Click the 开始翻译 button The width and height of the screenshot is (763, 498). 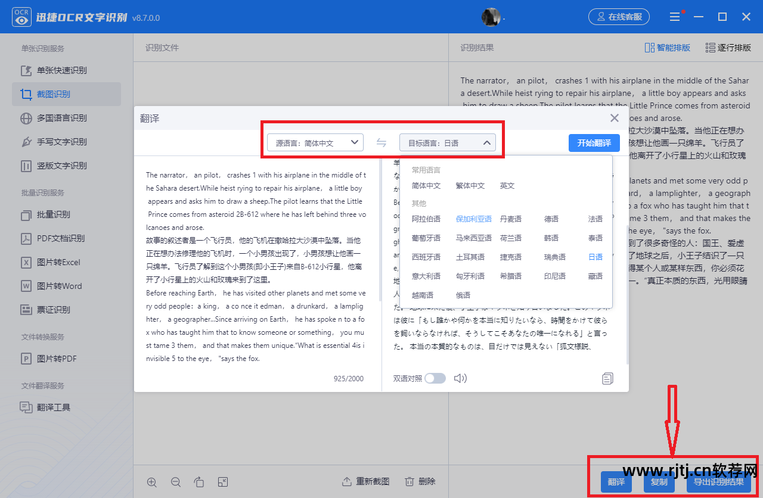[594, 143]
